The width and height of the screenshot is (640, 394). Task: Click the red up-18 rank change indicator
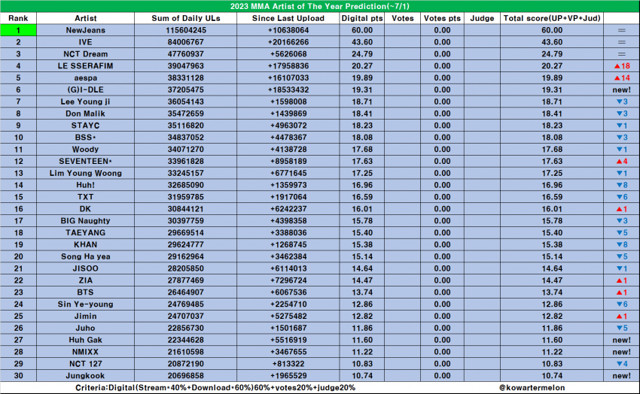click(622, 65)
